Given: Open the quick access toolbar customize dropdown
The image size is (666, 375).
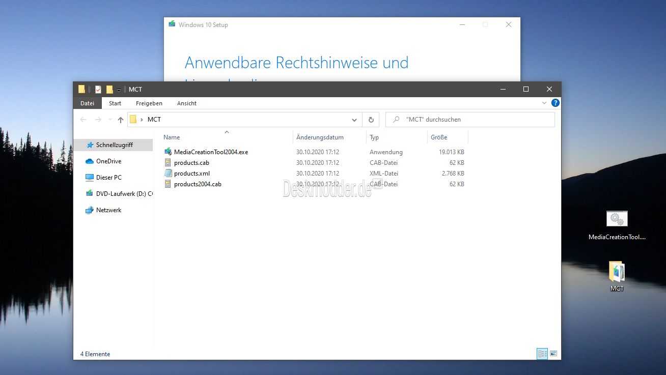Looking at the screenshot, I should (x=119, y=90).
